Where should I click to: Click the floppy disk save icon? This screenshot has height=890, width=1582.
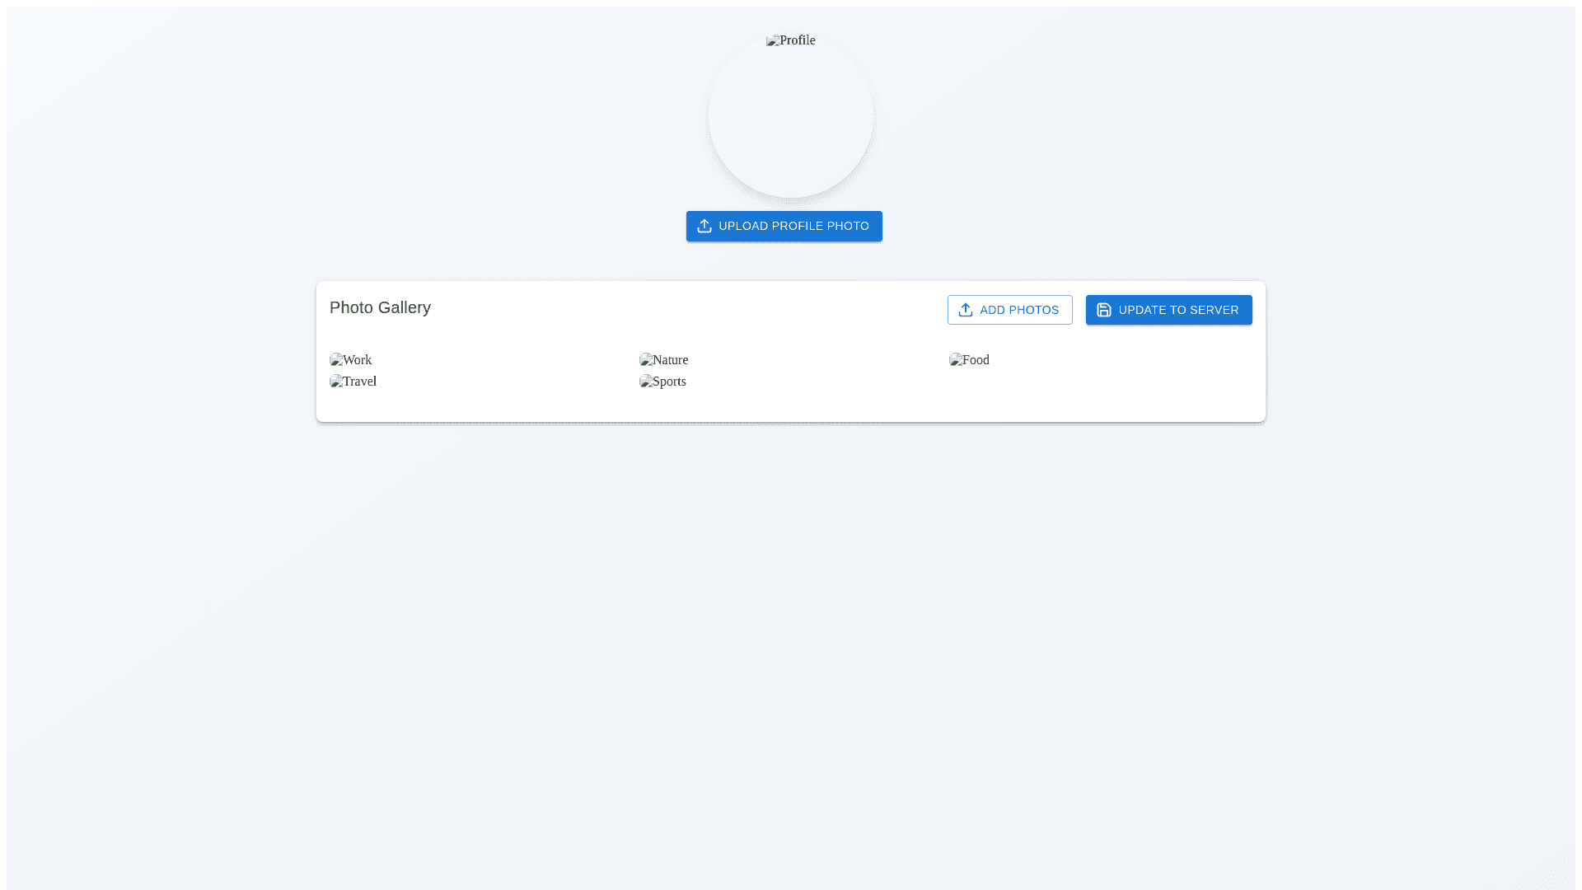click(1104, 310)
